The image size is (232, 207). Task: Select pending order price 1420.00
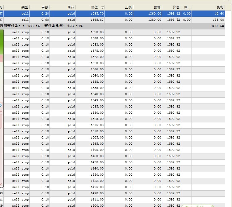pyautogui.click(x=97, y=193)
